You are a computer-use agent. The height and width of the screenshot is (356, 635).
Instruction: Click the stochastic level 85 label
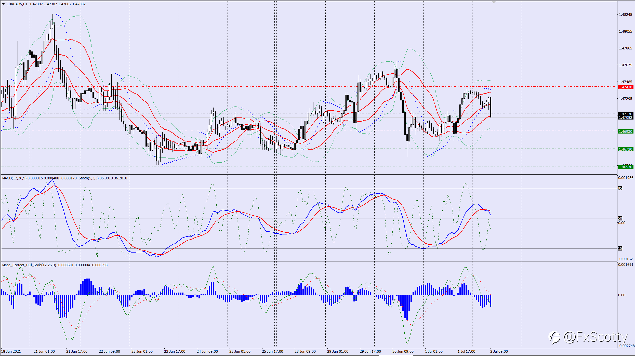point(620,188)
